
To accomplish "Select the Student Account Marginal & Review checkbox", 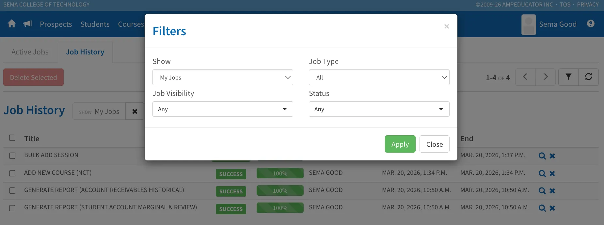I will pyautogui.click(x=12, y=208).
